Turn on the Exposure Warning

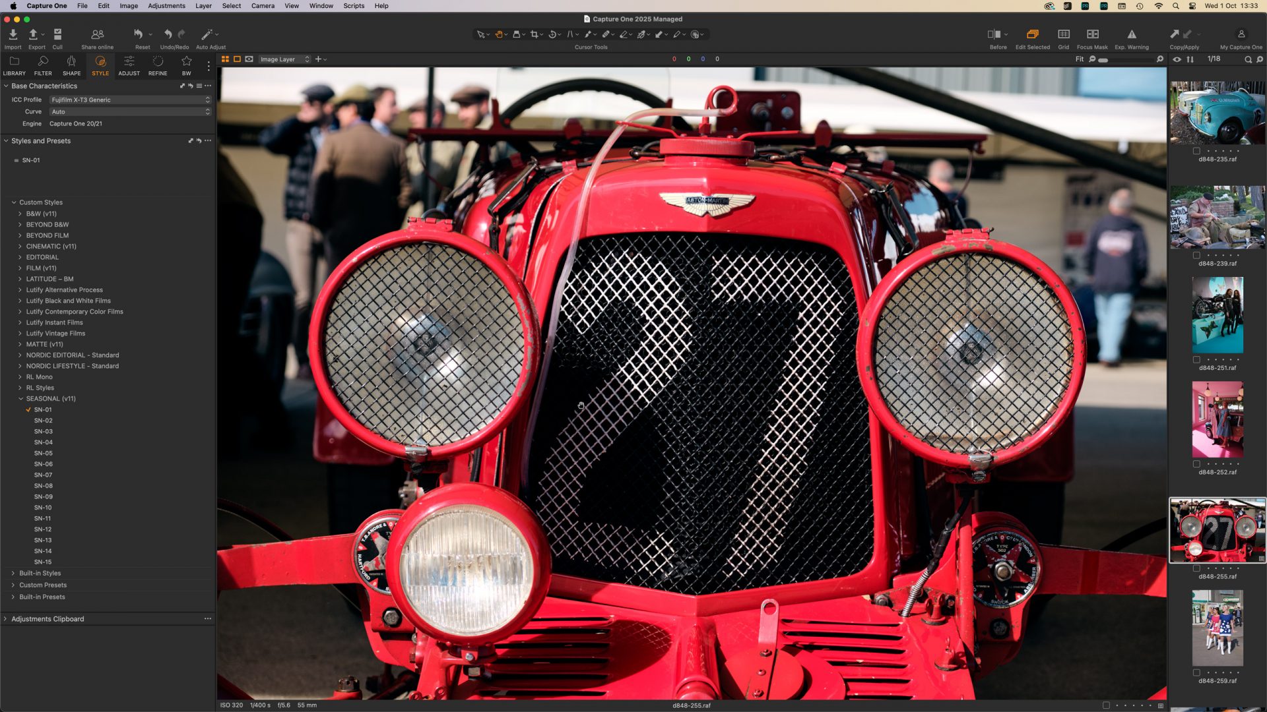[x=1131, y=34]
